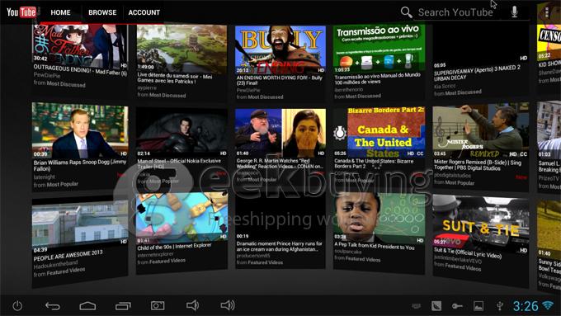Click the 00:19 duration on the Prince Harry video

pos(243,236)
